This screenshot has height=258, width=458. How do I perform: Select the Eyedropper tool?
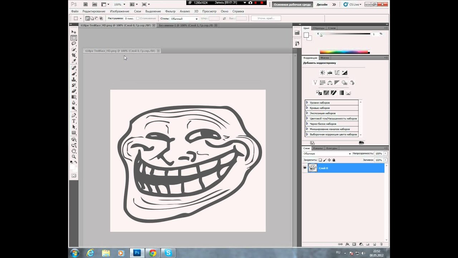(74, 61)
